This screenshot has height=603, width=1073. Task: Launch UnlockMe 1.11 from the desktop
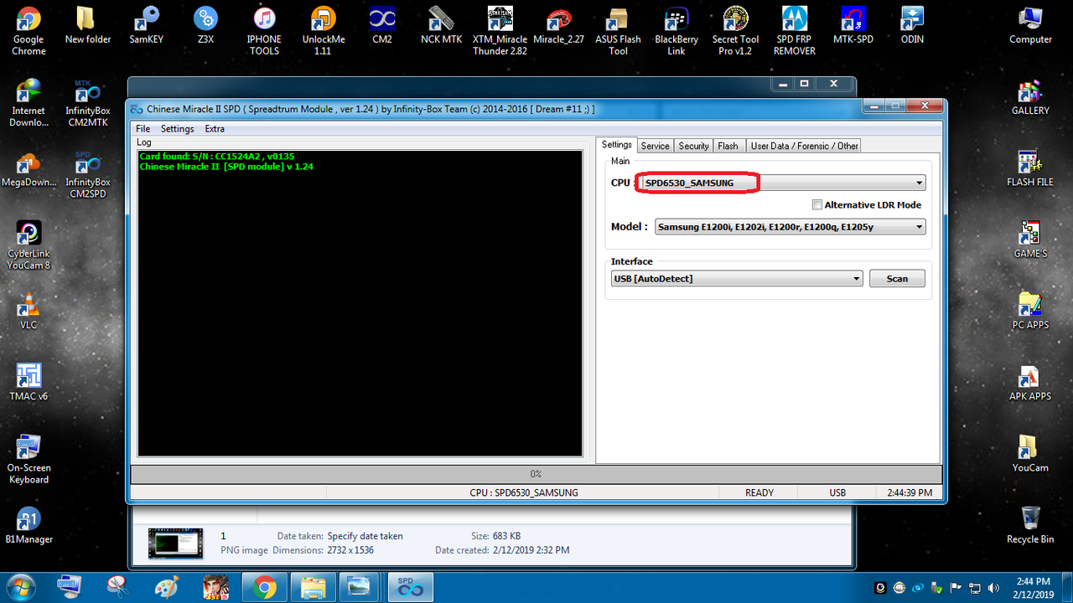[x=323, y=31]
